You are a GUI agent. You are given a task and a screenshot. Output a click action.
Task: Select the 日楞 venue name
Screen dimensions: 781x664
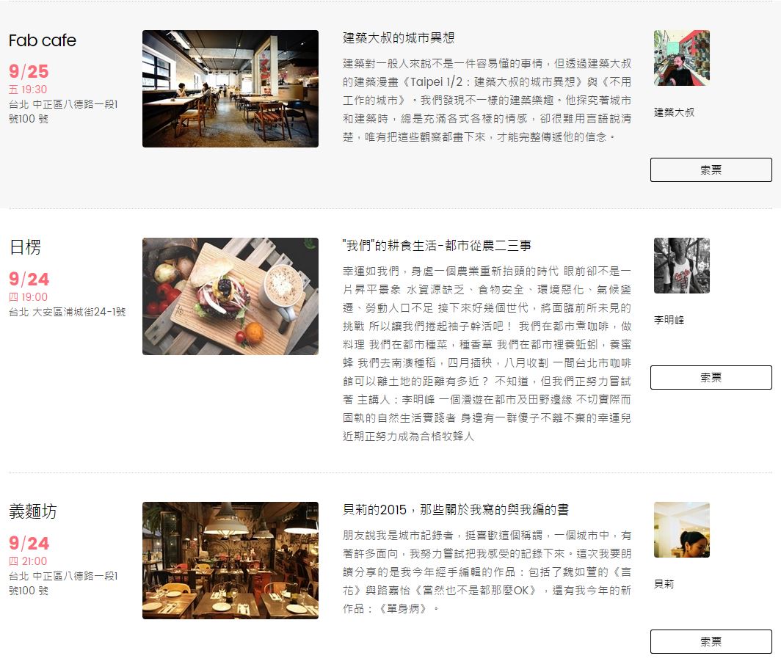pyautogui.click(x=25, y=247)
